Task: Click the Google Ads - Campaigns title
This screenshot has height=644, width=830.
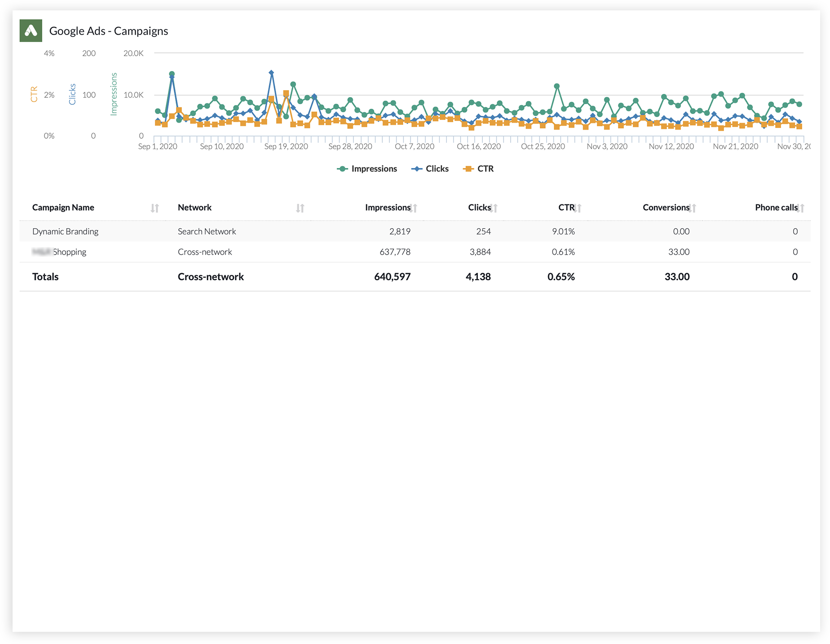Action: 109,31
